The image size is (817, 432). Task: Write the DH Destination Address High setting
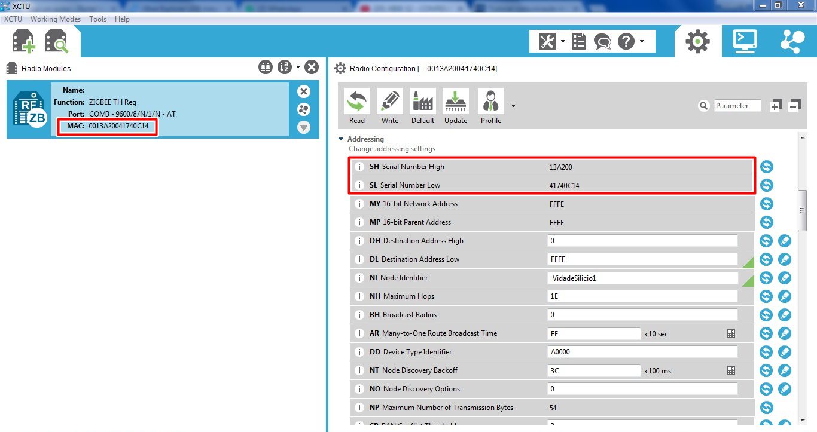[x=785, y=241]
